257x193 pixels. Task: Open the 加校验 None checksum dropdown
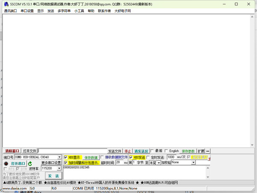(x=194, y=162)
